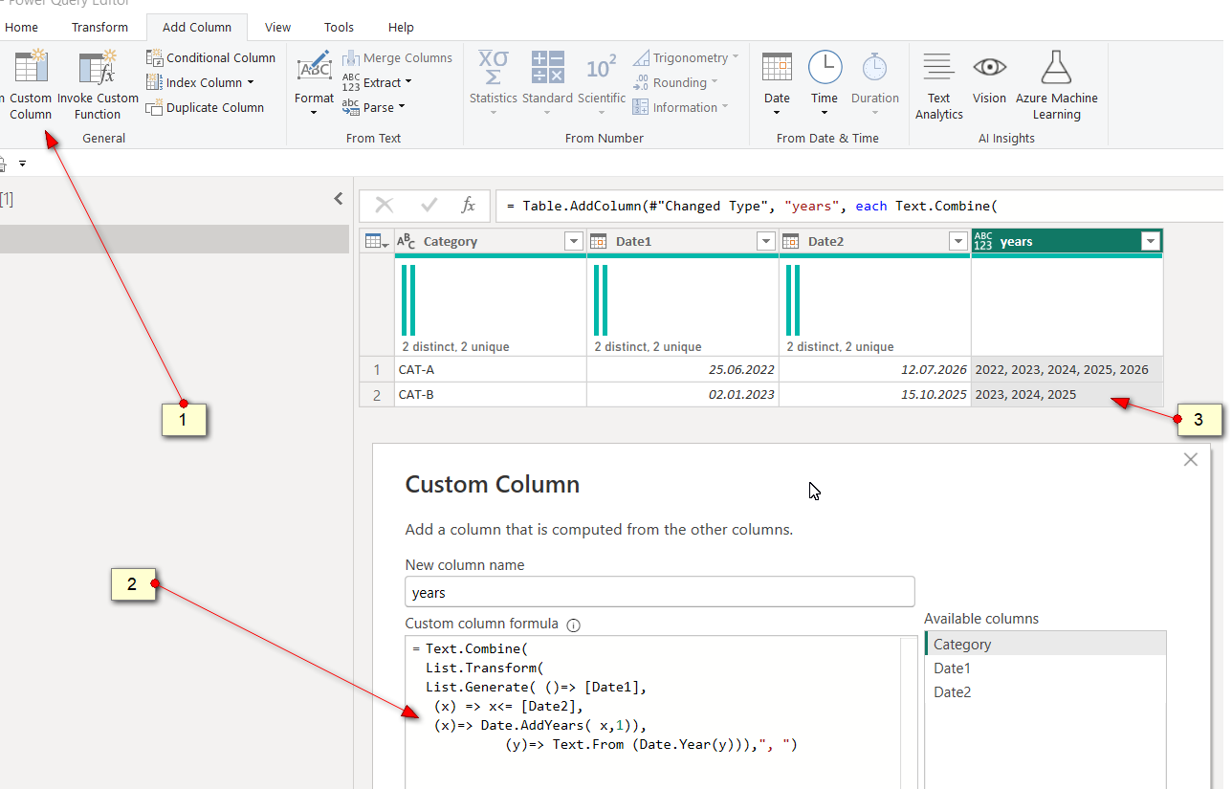1232x789 pixels.
Task: Open the Time column options
Action: tap(825, 84)
